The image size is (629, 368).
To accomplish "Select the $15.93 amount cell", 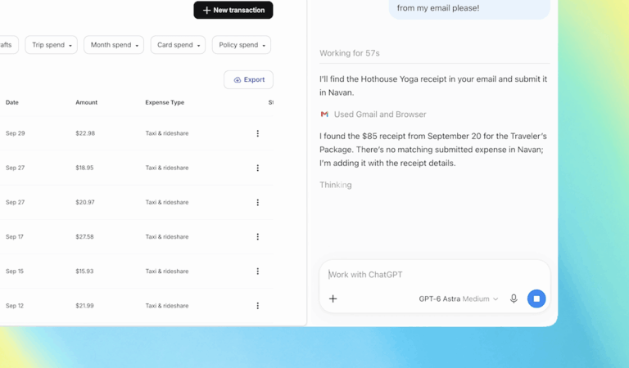I will pos(84,272).
